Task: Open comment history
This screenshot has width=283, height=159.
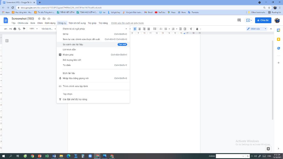Action: click(239, 20)
